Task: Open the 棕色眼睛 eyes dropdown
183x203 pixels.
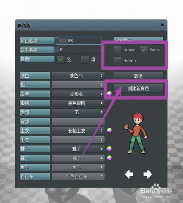Action: click(78, 103)
